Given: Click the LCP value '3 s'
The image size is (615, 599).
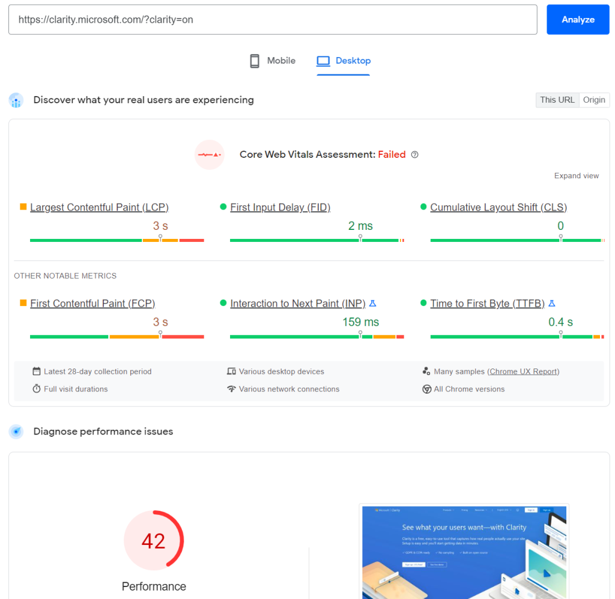Looking at the screenshot, I should (160, 226).
